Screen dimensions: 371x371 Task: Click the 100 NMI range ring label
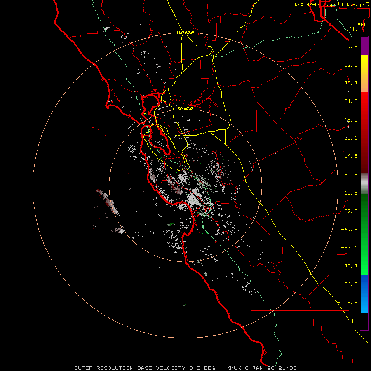(185, 33)
